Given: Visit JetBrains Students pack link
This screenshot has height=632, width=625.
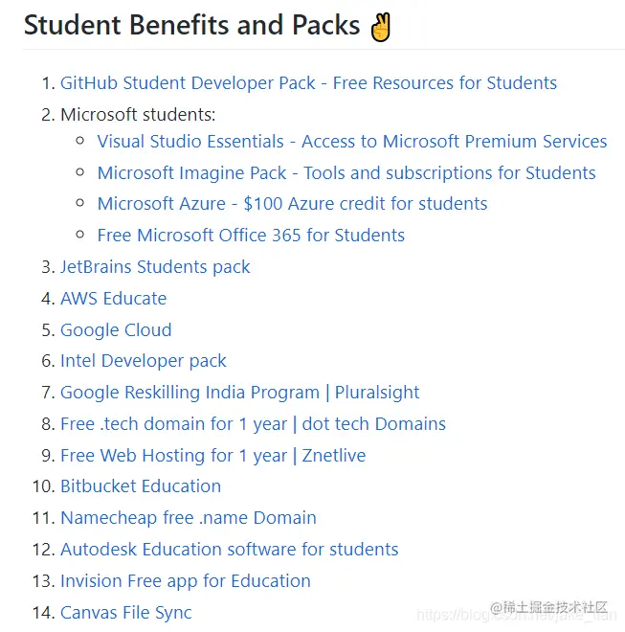Looking at the screenshot, I should [155, 267].
